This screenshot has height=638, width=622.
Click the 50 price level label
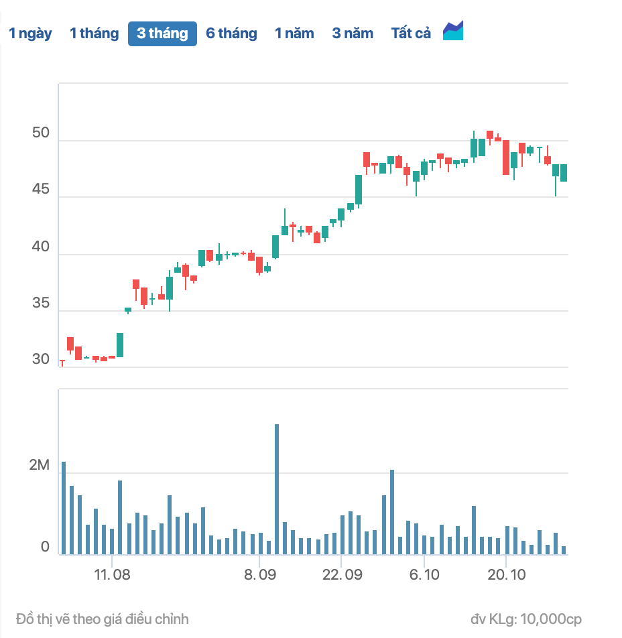point(41,133)
